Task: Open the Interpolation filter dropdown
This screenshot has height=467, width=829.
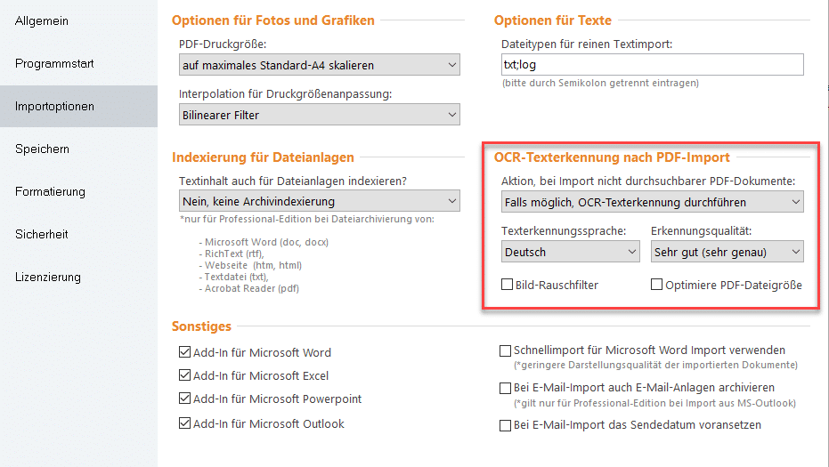Action: pos(319,115)
